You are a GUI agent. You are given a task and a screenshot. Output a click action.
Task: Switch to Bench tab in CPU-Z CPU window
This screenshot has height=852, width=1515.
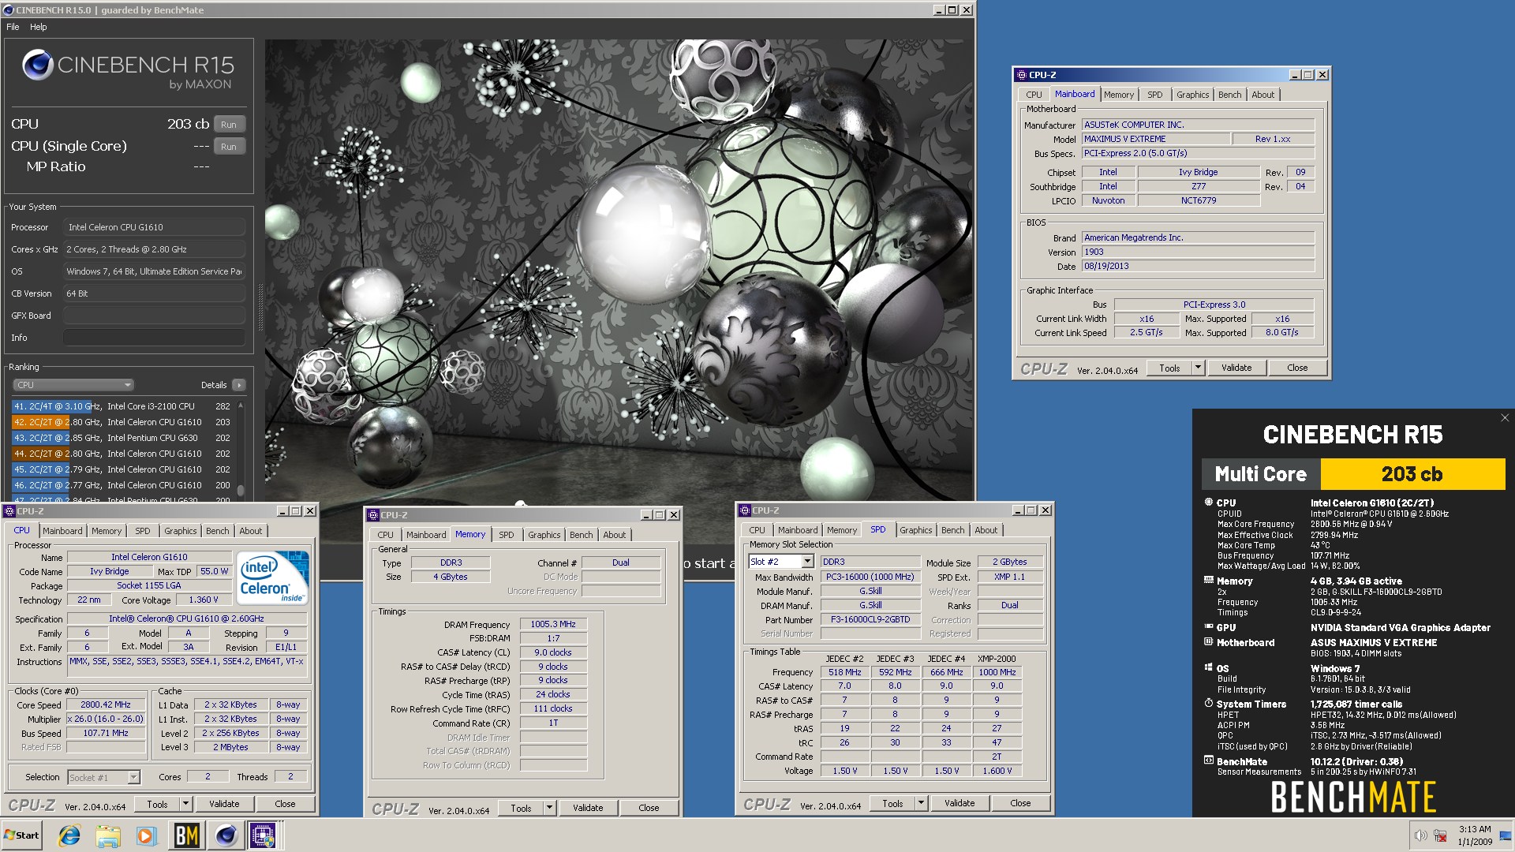coord(217,531)
